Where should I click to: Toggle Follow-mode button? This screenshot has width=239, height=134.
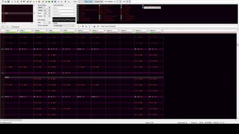(x=89, y=1)
